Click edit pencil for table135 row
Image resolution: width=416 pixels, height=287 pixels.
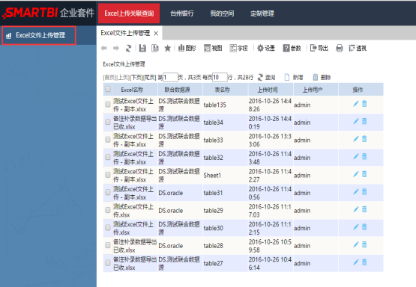click(356, 104)
